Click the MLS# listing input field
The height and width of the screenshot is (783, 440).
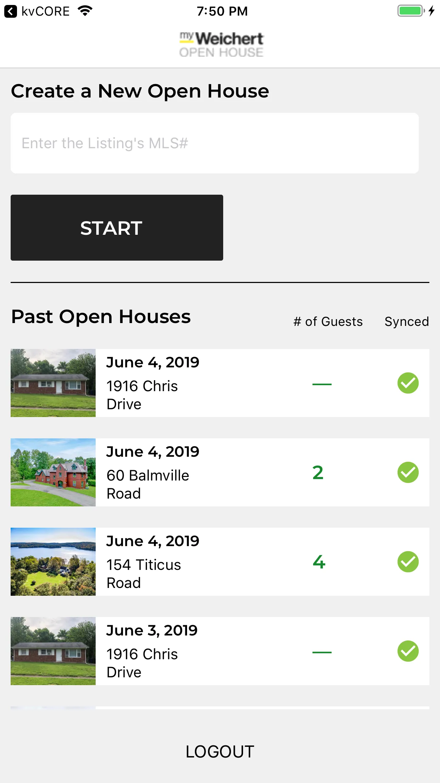pos(215,143)
